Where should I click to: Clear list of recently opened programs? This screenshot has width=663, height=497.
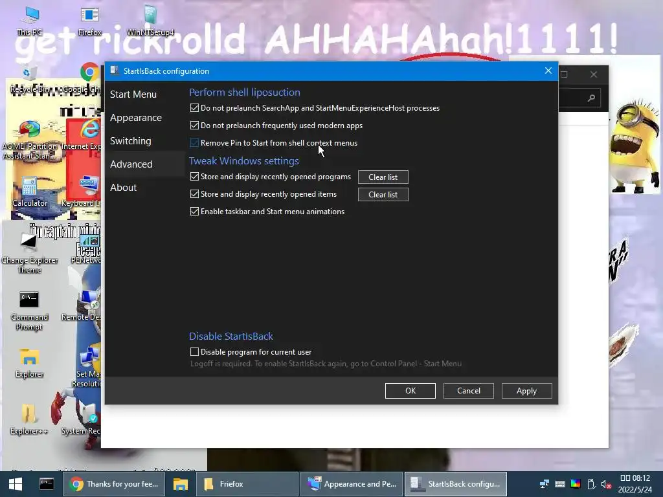point(383,177)
